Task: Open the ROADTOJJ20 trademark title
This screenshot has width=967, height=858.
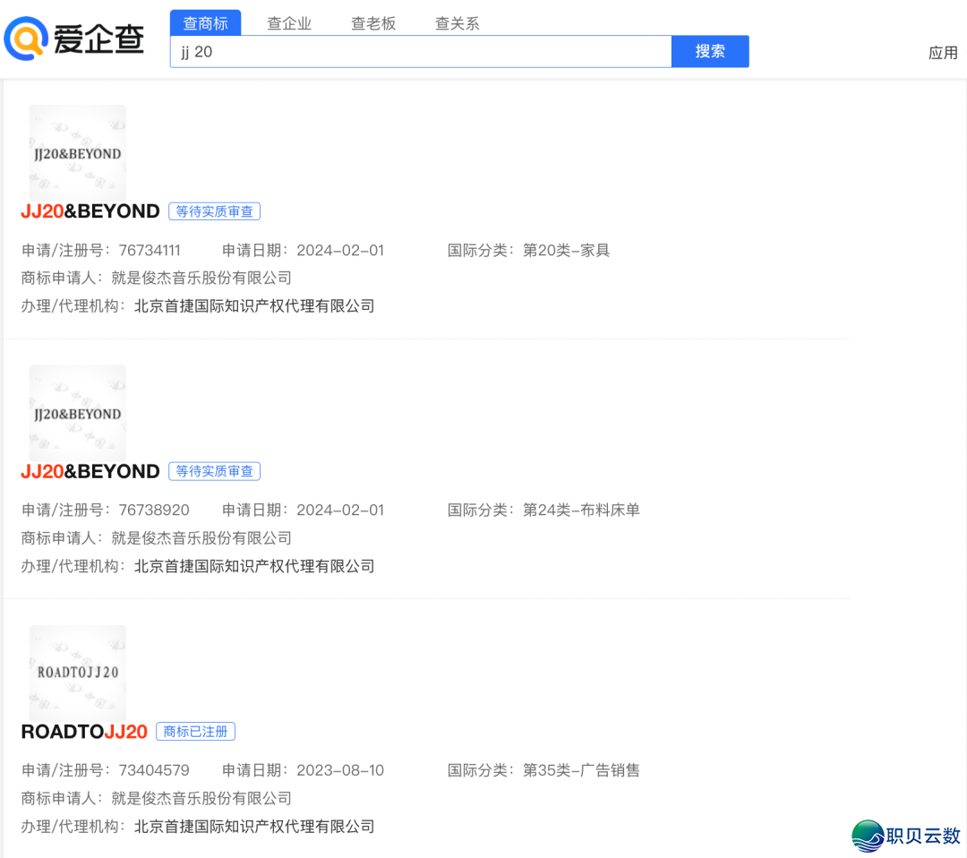Action: [x=84, y=732]
